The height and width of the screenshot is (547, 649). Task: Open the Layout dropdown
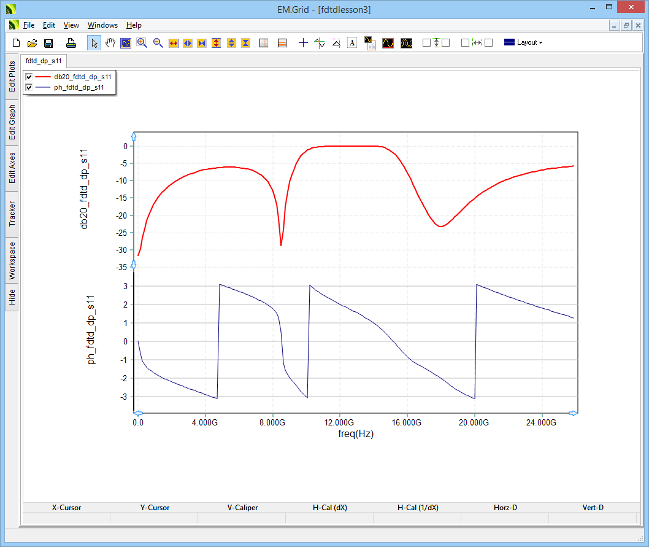click(523, 42)
